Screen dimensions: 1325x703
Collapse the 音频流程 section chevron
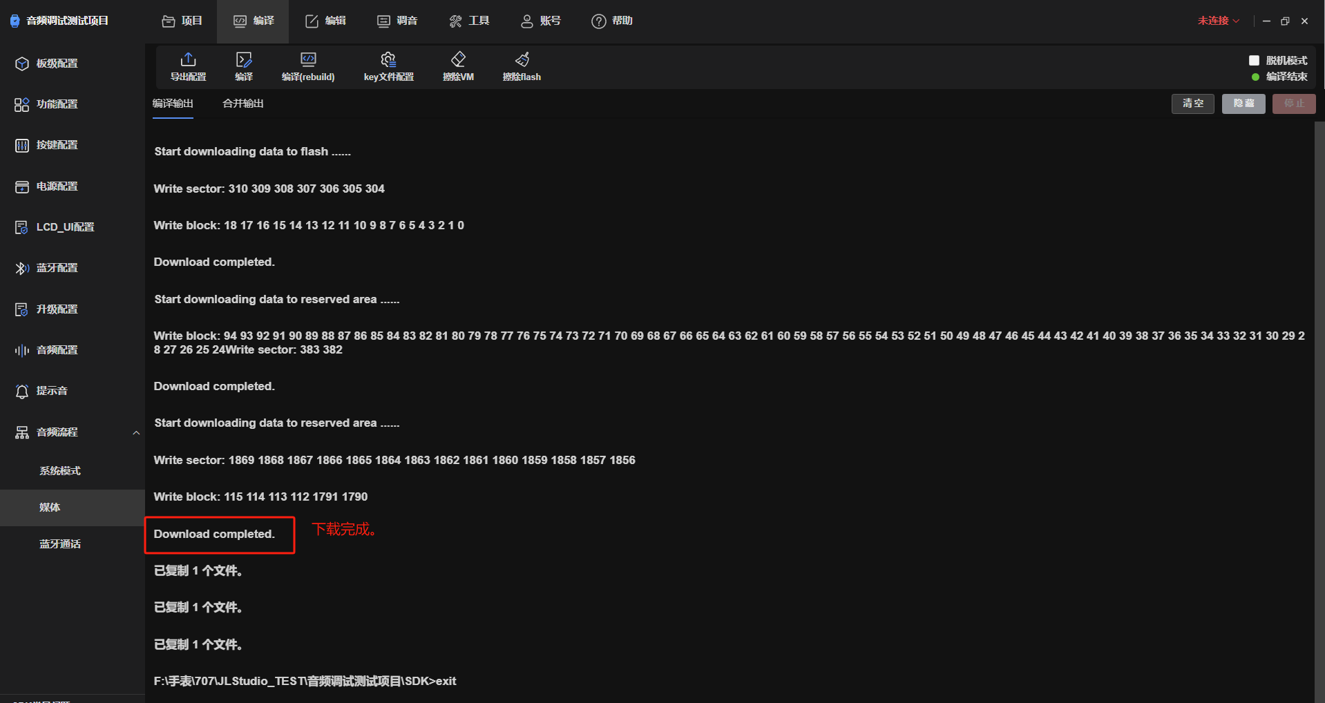pos(136,433)
